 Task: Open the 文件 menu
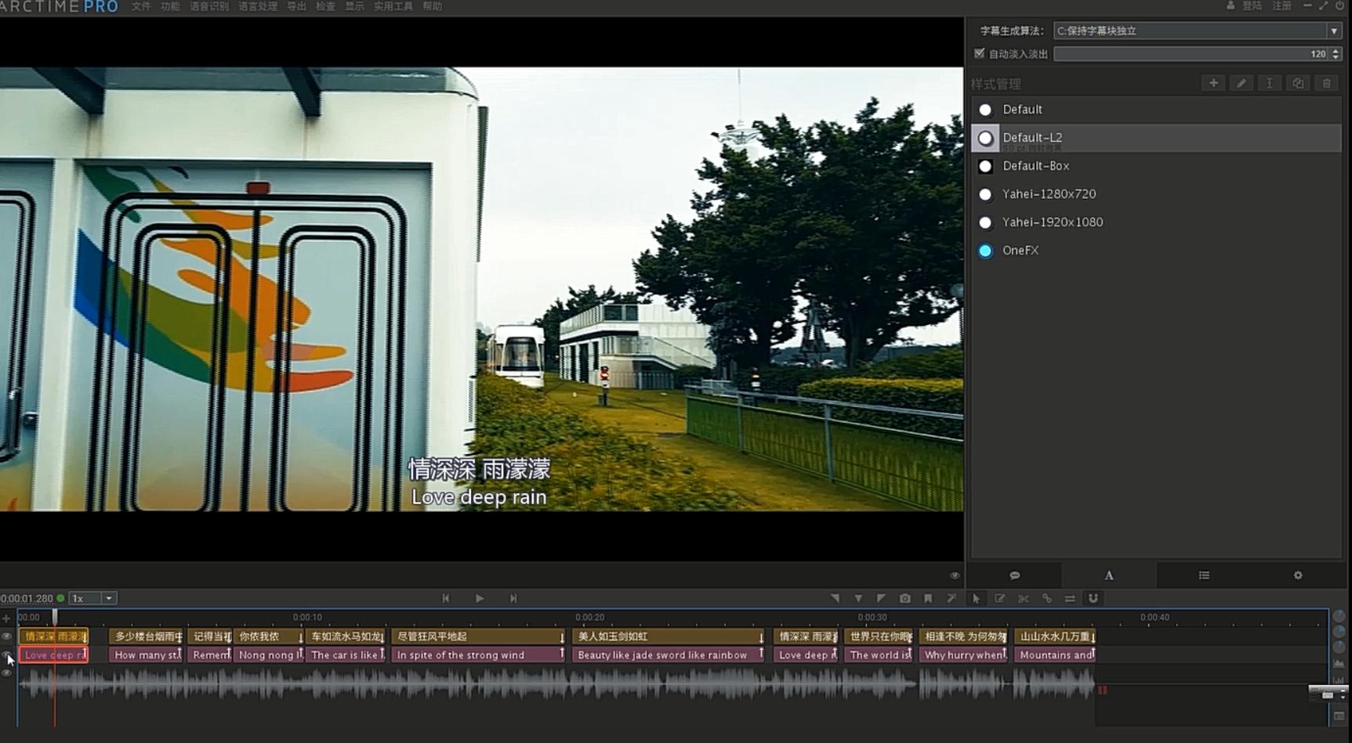pyautogui.click(x=141, y=6)
